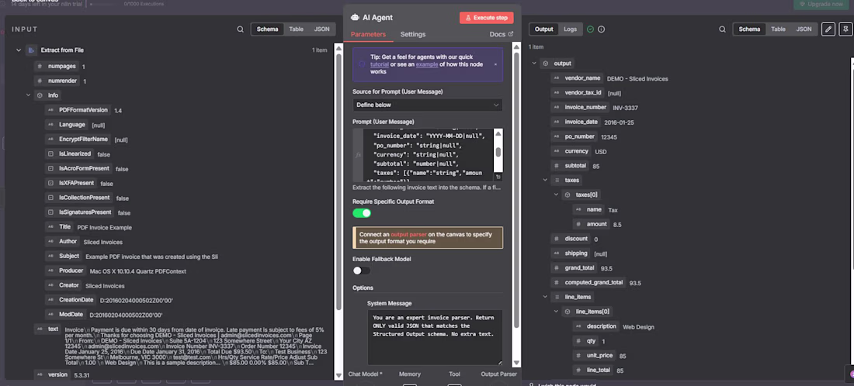Select the Output tab

tap(543, 29)
